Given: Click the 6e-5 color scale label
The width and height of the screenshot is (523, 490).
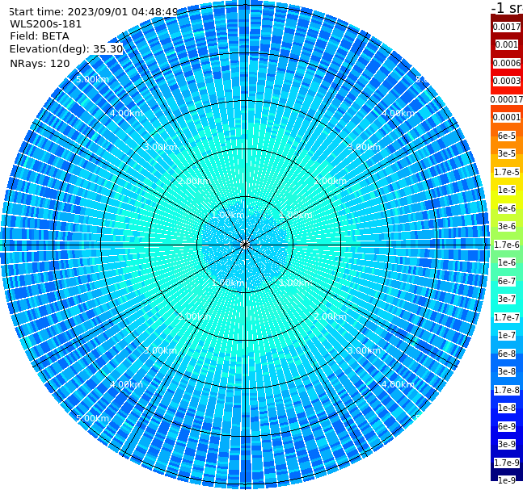Looking at the screenshot, I should coord(507,136).
